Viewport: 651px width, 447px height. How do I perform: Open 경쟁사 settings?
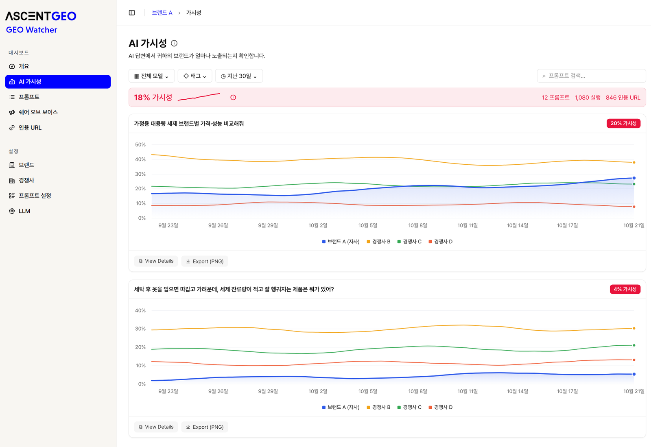coord(58,181)
